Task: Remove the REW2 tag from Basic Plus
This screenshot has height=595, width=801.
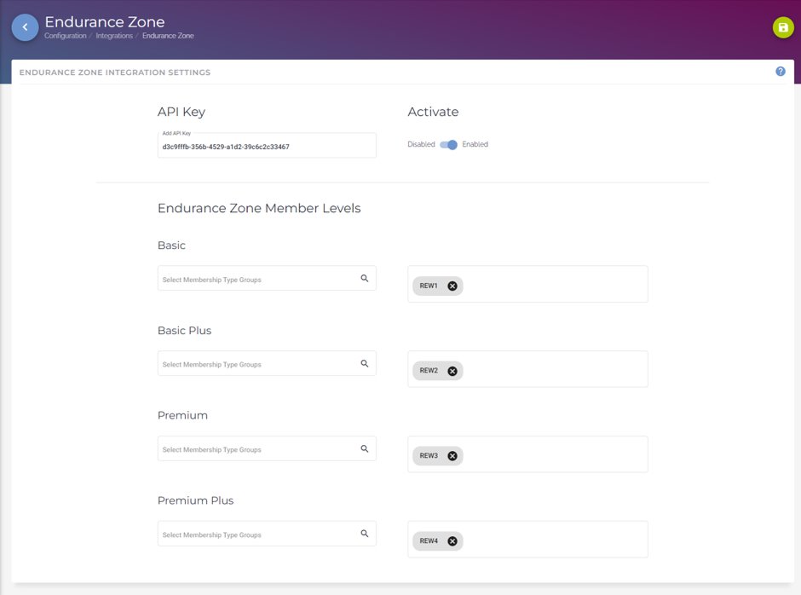Action: coord(452,371)
